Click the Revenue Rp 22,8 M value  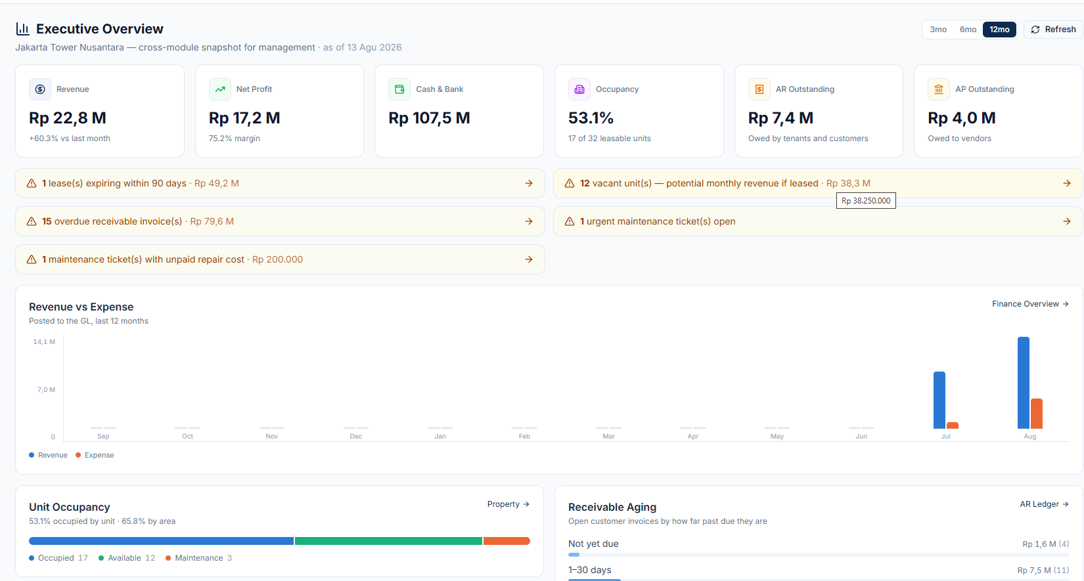click(x=68, y=118)
